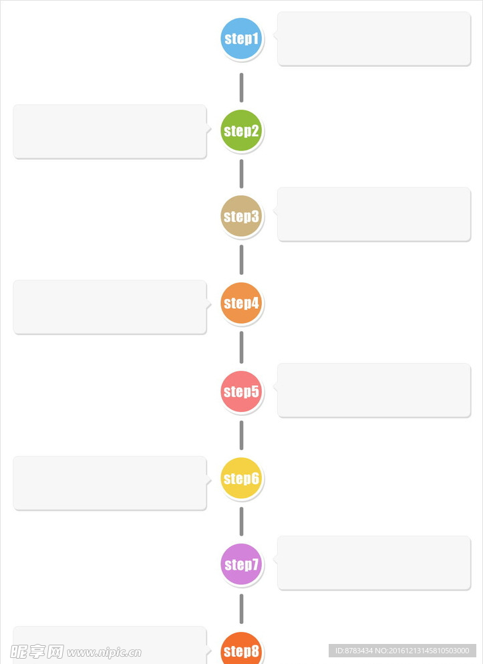Select the yellow step6 circle

click(x=241, y=478)
